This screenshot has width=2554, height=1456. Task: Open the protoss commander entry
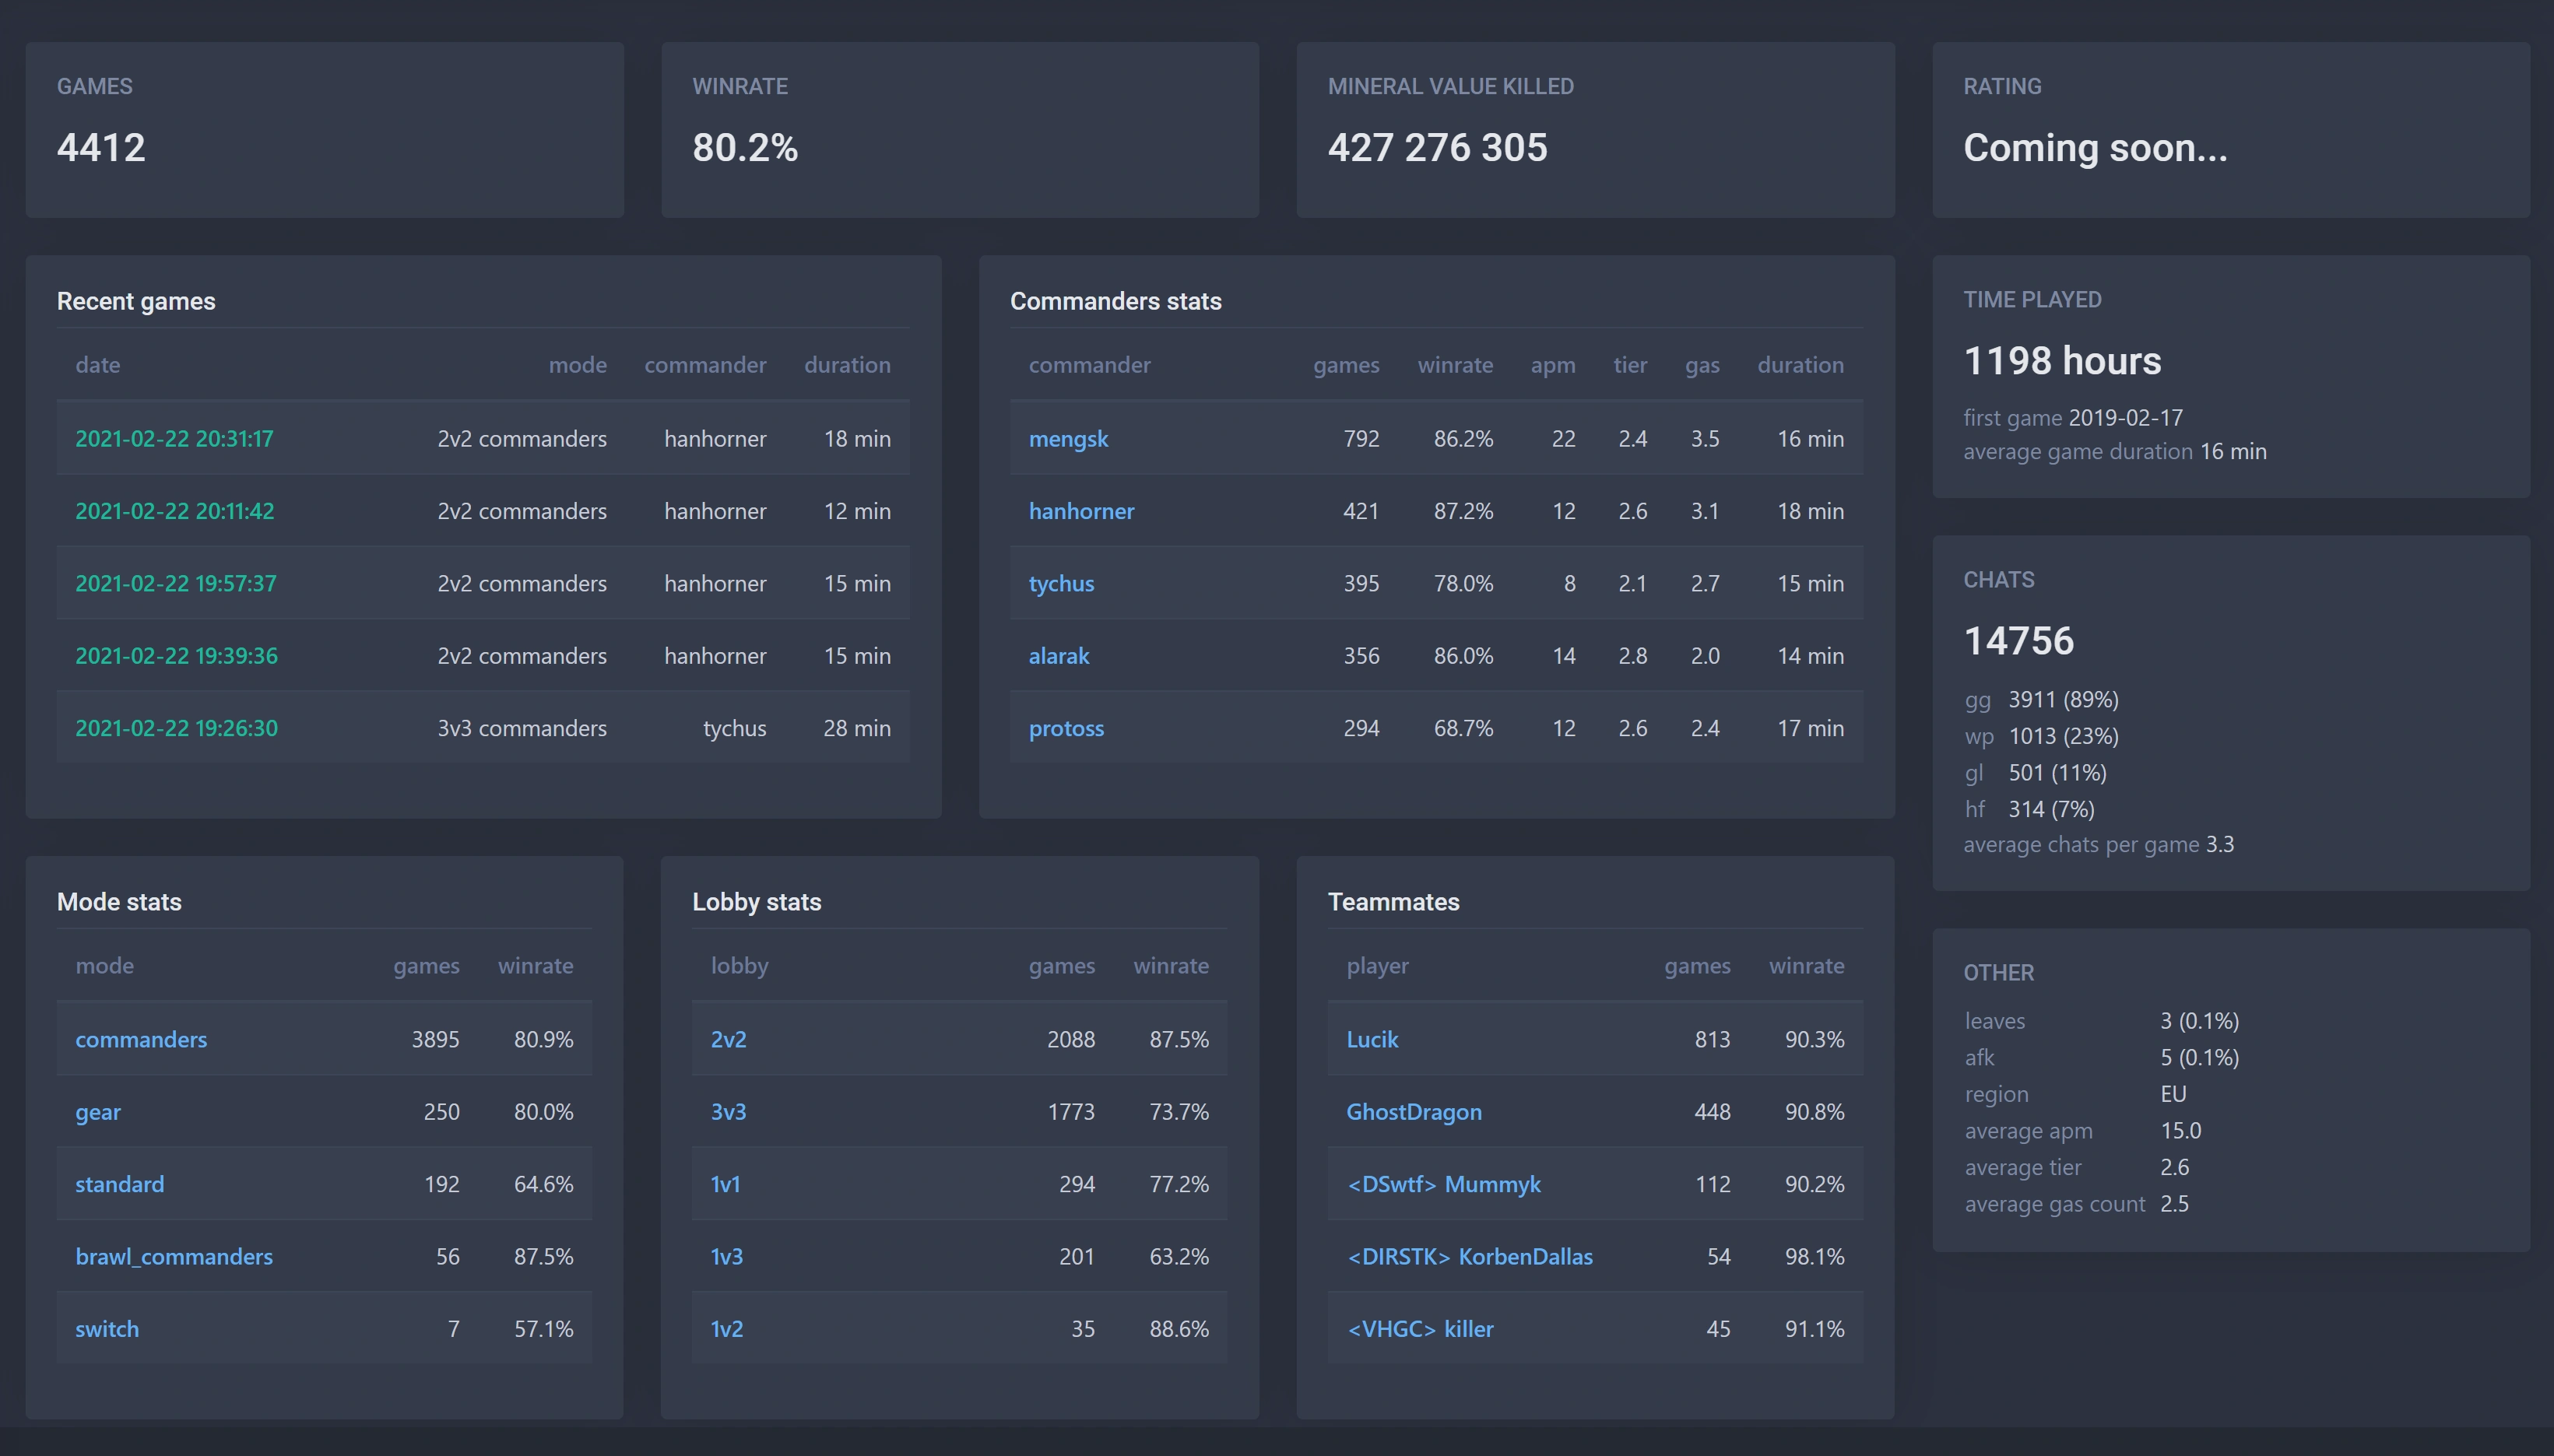(1066, 729)
